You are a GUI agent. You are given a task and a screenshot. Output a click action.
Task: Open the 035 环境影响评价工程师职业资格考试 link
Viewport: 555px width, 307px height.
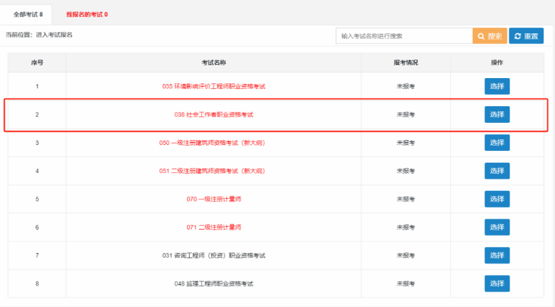(214, 87)
